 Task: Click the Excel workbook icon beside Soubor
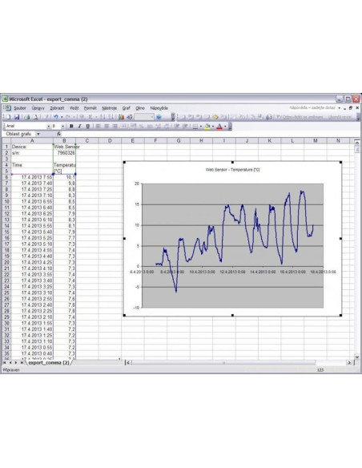(7, 107)
